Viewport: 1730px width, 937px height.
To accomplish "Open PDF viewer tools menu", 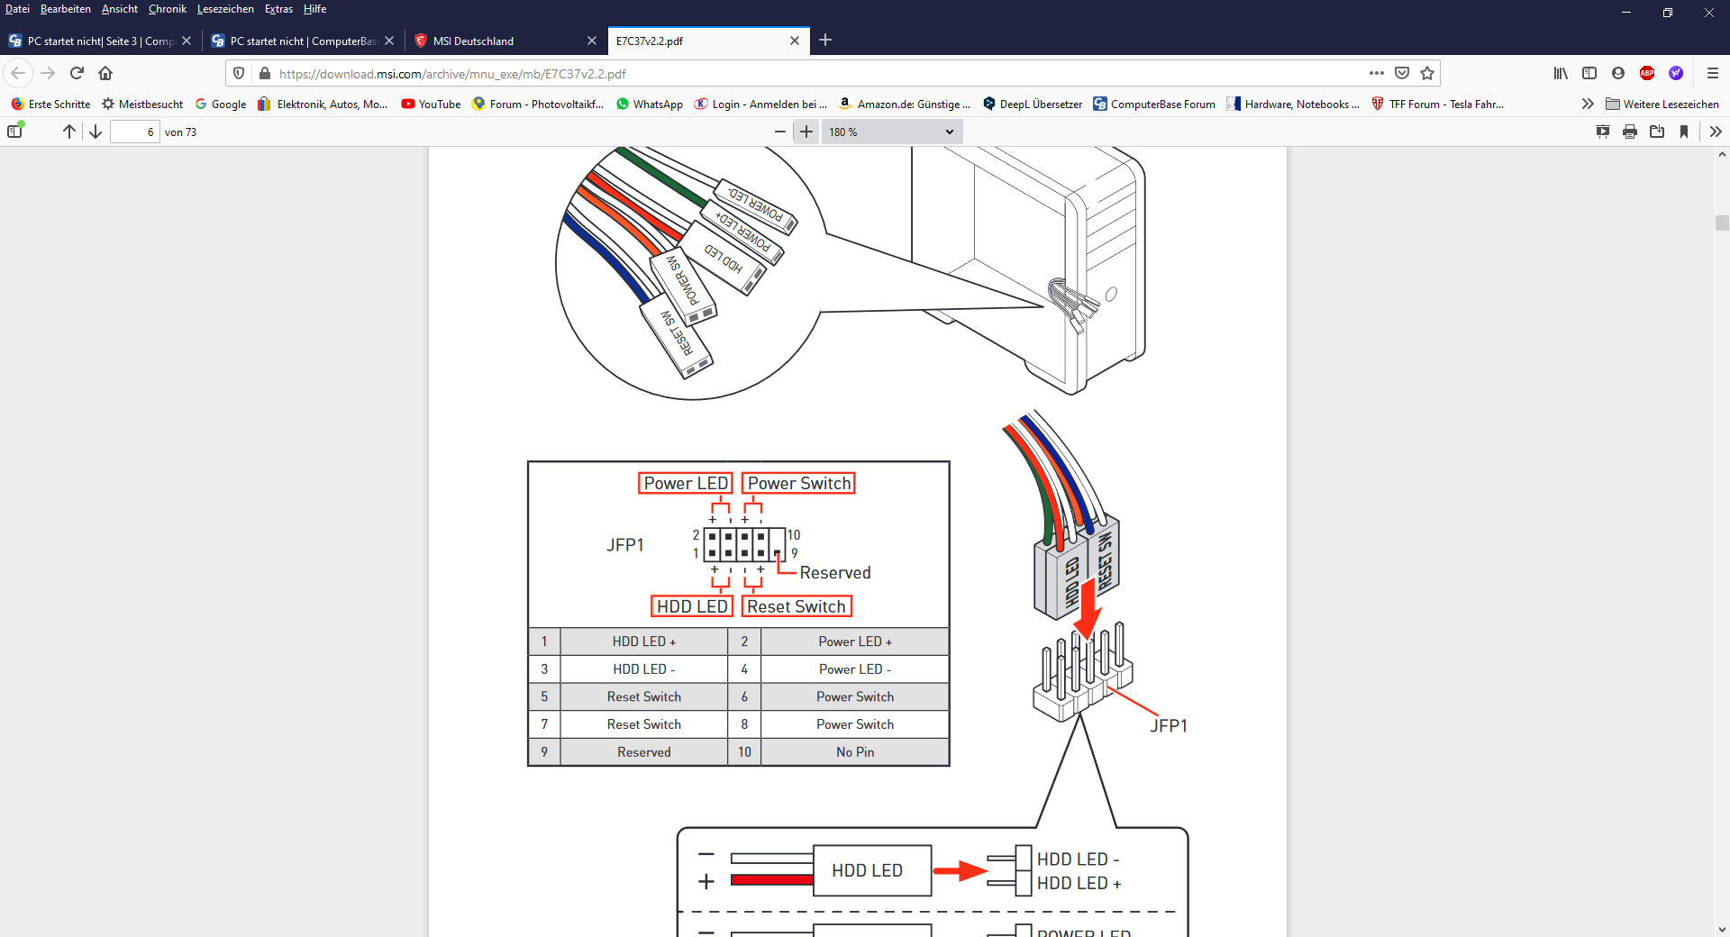I will tap(1716, 132).
